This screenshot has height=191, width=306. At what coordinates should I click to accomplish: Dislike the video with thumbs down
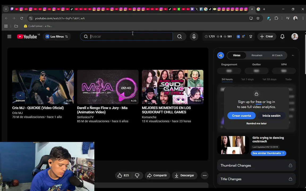click(x=137, y=175)
